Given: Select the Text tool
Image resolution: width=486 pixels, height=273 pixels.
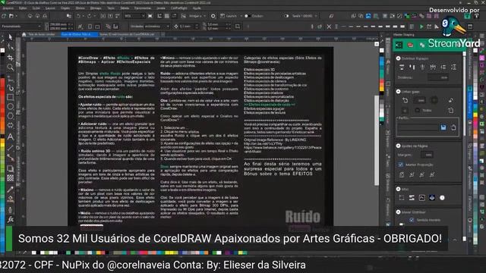Looking at the screenshot, I should point(11,136).
